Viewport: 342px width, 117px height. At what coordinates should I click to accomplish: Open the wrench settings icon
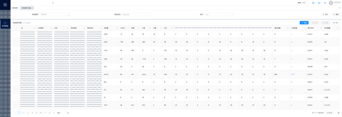(x=325, y=3)
